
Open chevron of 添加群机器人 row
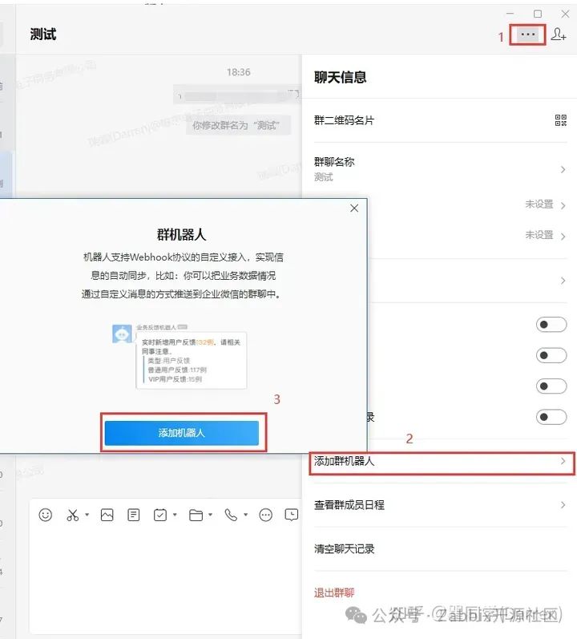click(x=563, y=461)
